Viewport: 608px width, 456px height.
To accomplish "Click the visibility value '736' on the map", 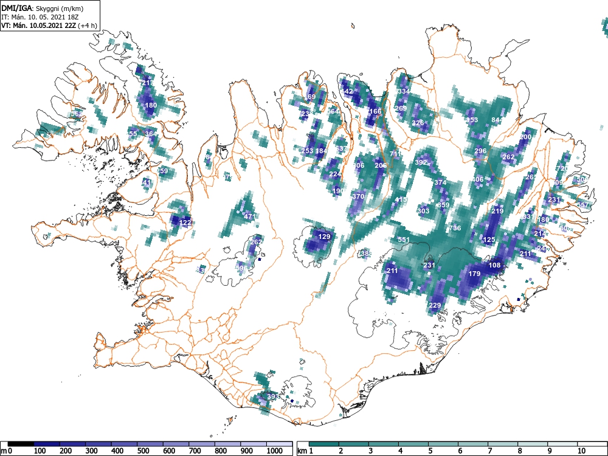I will tap(455, 228).
